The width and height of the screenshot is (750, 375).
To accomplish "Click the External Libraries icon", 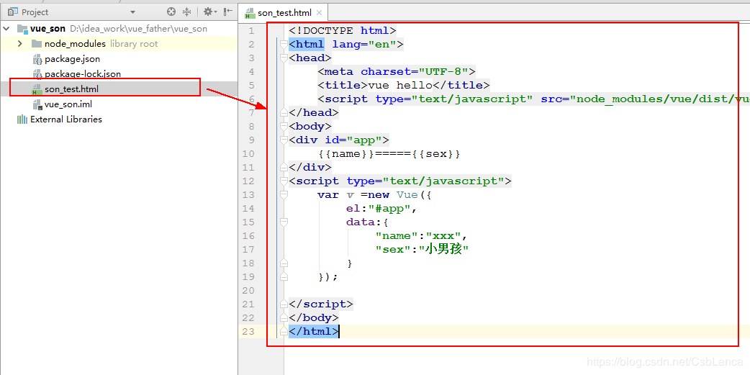I will point(22,119).
